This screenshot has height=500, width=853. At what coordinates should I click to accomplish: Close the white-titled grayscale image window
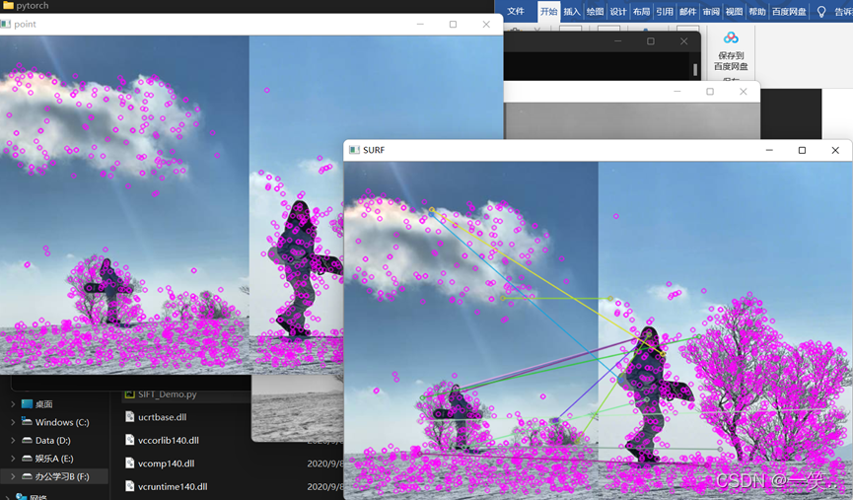(744, 92)
